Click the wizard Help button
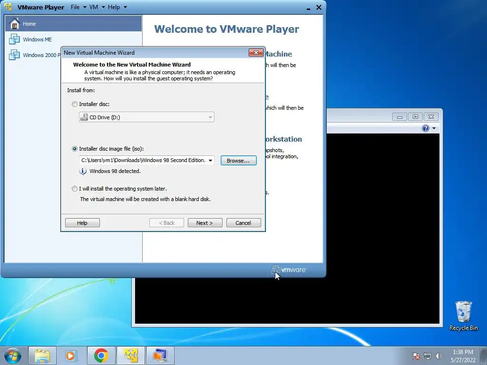 click(x=82, y=223)
